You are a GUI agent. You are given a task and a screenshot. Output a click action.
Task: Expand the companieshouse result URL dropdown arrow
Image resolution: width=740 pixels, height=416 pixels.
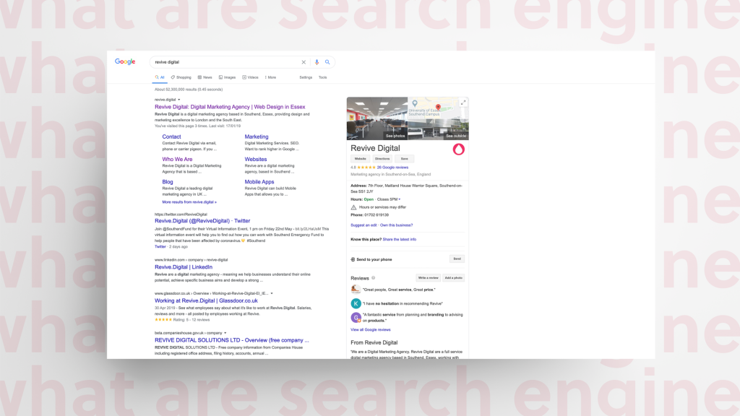click(x=225, y=333)
